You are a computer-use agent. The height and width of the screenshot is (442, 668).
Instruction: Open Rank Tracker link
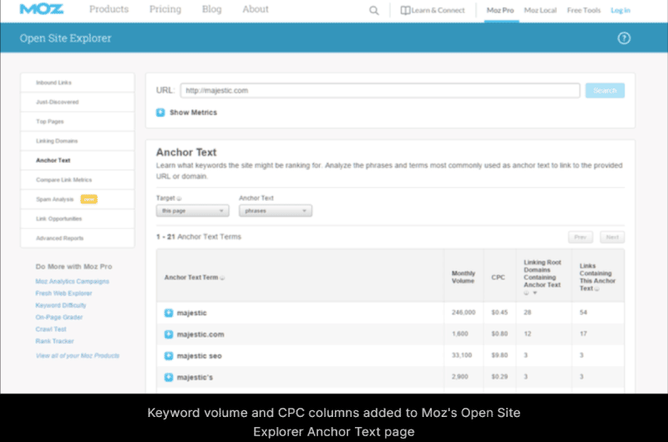click(x=54, y=341)
